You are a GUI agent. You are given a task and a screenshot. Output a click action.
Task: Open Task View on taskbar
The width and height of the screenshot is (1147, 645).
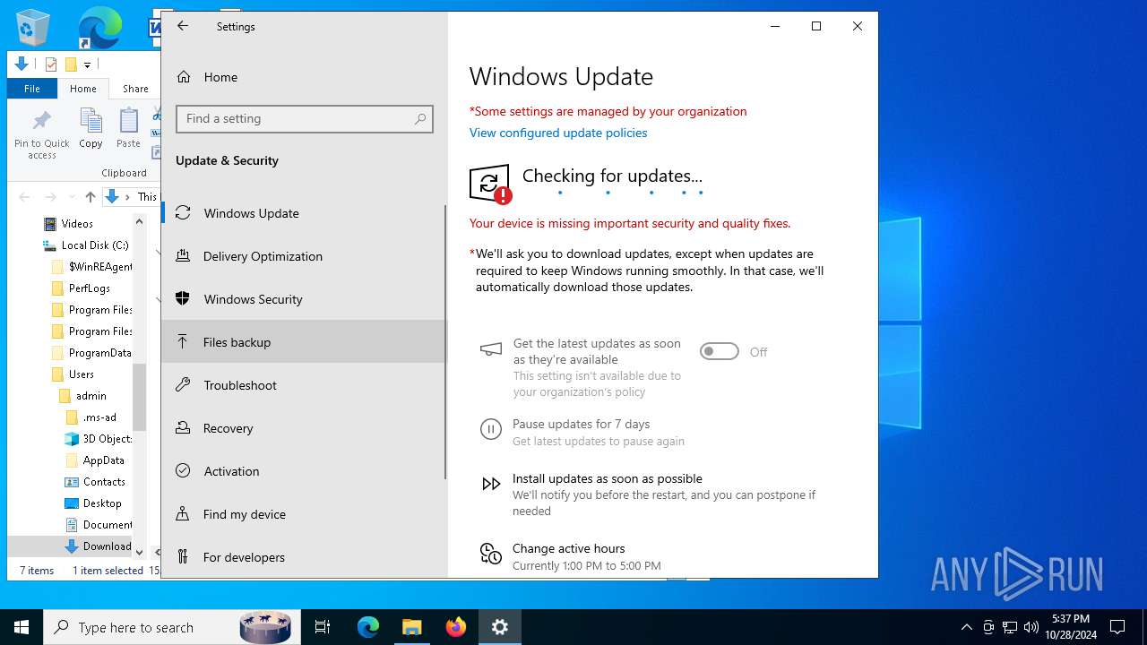pyautogui.click(x=323, y=627)
